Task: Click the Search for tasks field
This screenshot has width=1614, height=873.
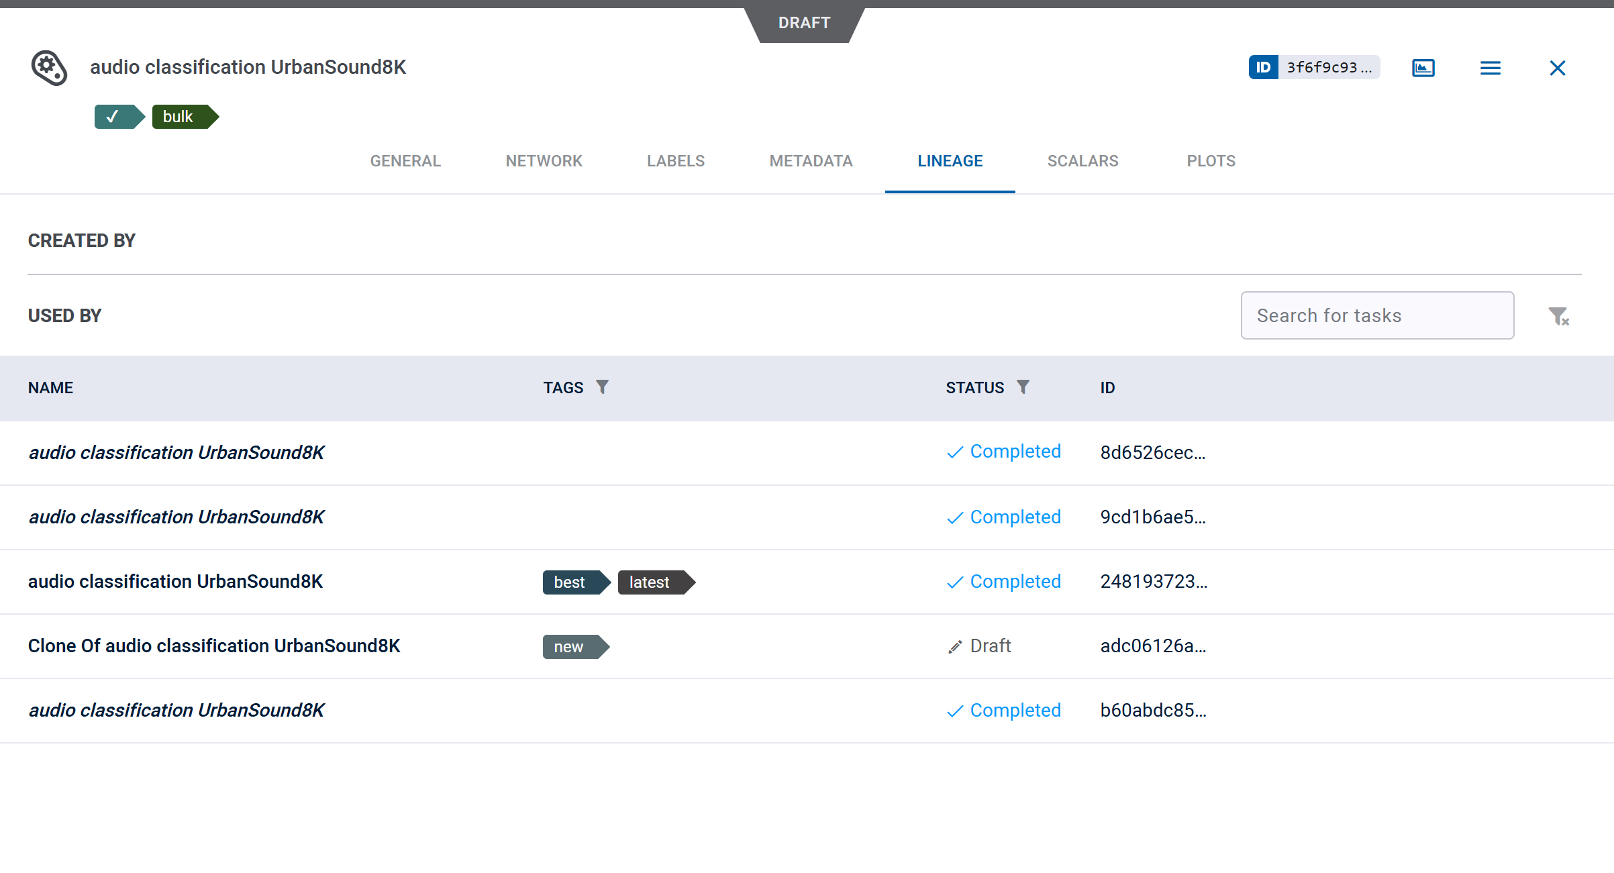Action: click(1376, 315)
